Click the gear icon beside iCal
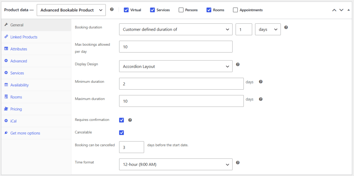Image resolution: width=354 pixels, height=176 pixels. coord(6,121)
